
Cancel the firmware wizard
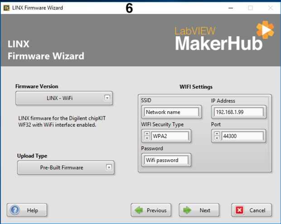[252, 210]
